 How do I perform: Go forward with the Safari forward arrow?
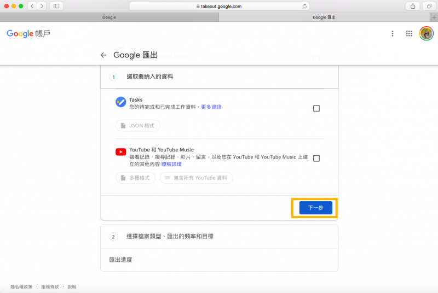(x=42, y=6)
